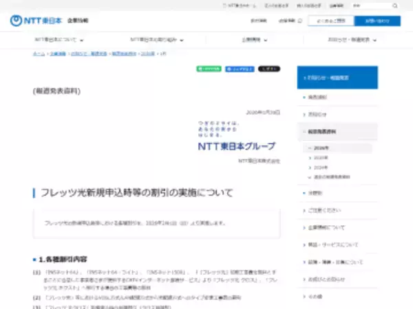Viewport: 413px width, 309px height.
Task: Click the ホーム breadcrumb link
Action: 39,54
